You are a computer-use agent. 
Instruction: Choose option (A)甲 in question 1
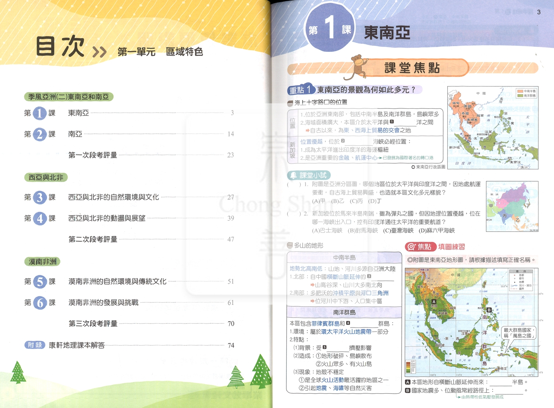[319, 201]
